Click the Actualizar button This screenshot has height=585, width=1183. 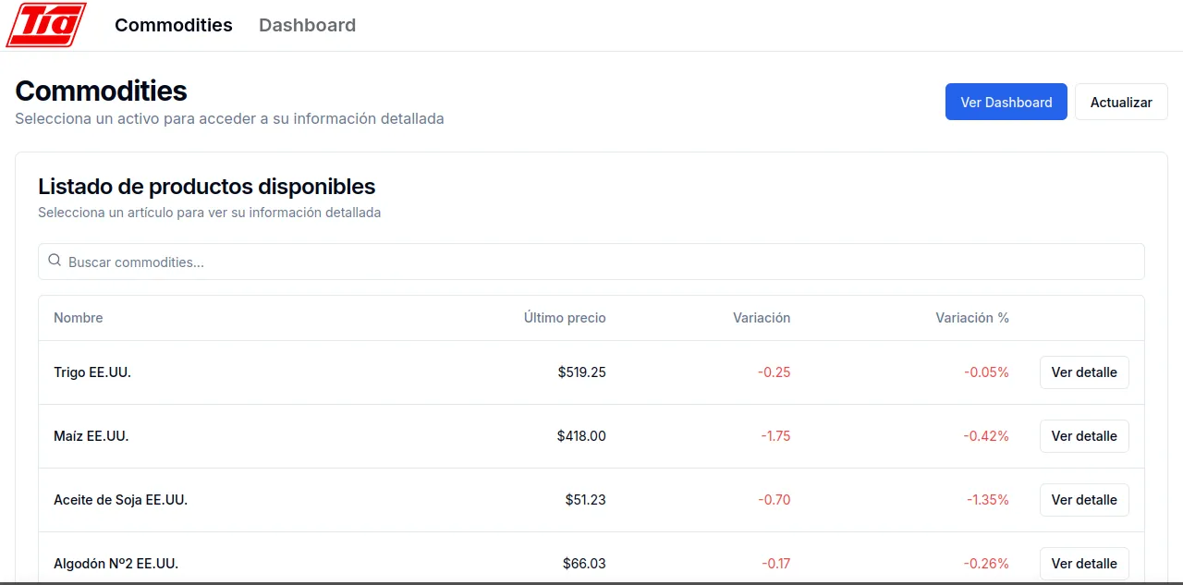click(x=1121, y=102)
